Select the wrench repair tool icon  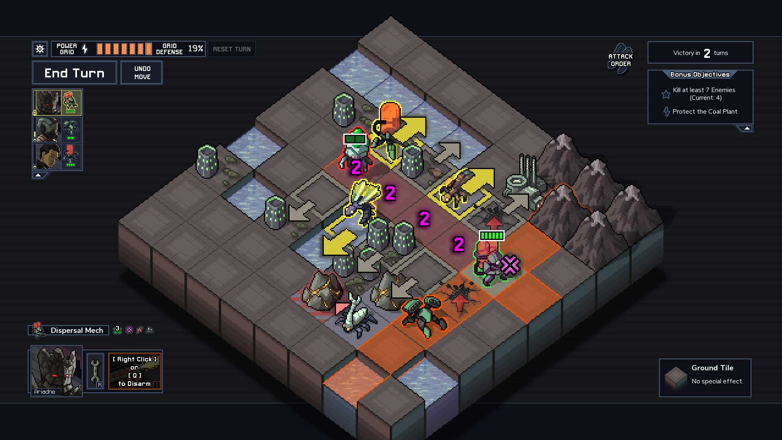pyautogui.click(x=93, y=371)
